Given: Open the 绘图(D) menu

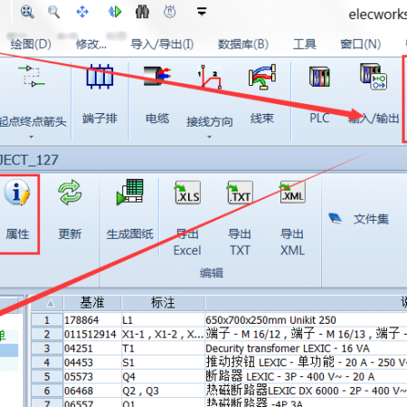Looking at the screenshot, I should (x=31, y=44).
